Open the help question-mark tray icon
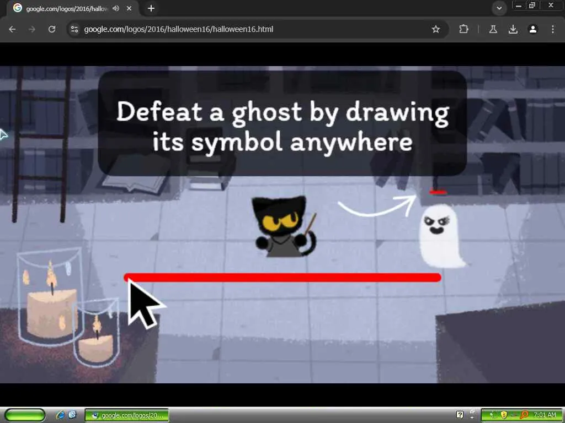 coord(460,415)
